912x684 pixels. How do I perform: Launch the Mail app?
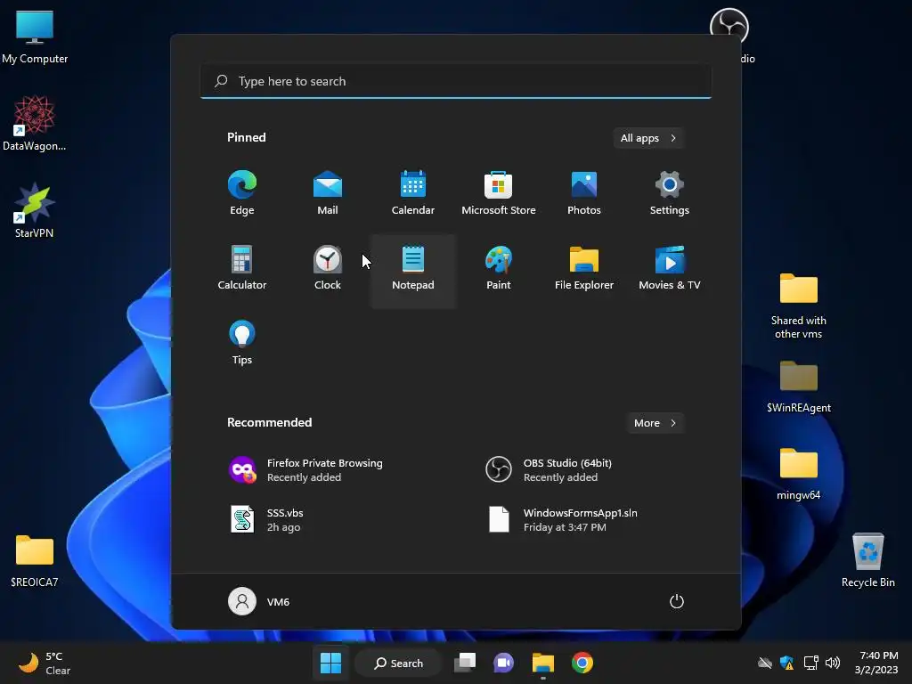pyautogui.click(x=328, y=193)
